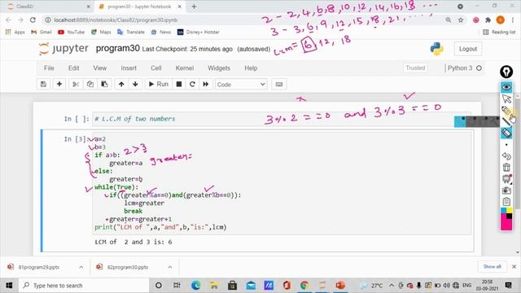This screenshot has height=293, width=521.
Task: Open the File menu
Action: [x=49, y=68]
